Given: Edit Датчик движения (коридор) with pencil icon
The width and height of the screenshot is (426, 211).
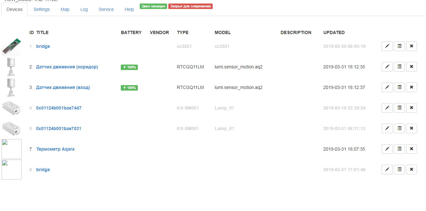Looking at the screenshot, I should [387, 67].
